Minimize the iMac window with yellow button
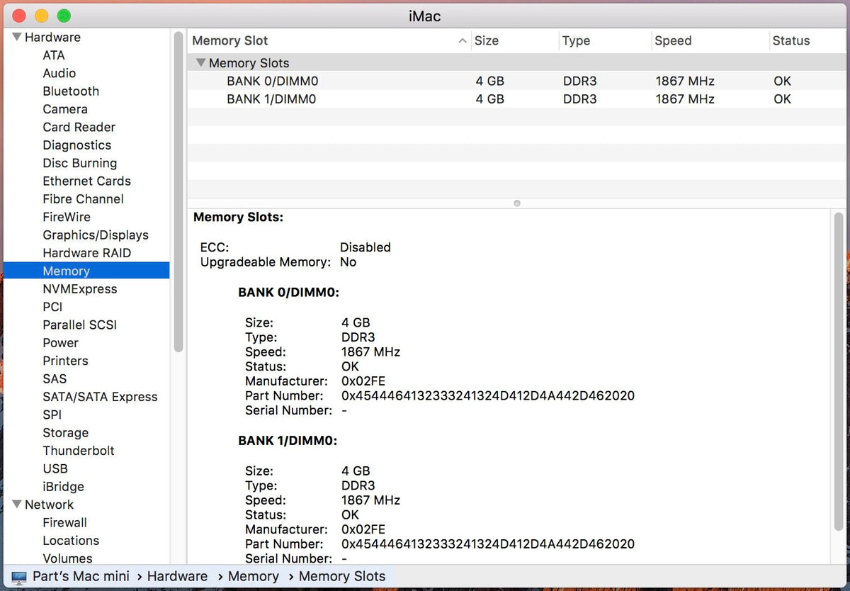The image size is (850, 591). click(41, 16)
